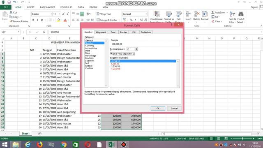The height and width of the screenshot is (148, 263).
Task: Click the Wrap Text button
Action: click(x=104, y=14)
